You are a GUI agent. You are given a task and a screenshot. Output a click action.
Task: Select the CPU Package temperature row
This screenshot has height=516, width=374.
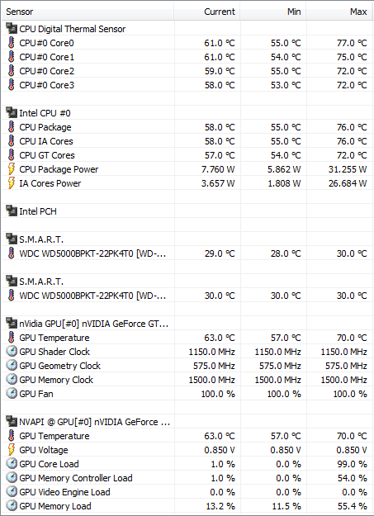point(187,127)
